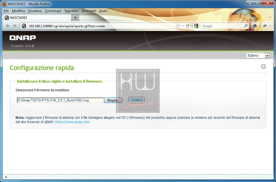Open the Visualizza menu
The image size is (276, 182).
pos(35,11)
